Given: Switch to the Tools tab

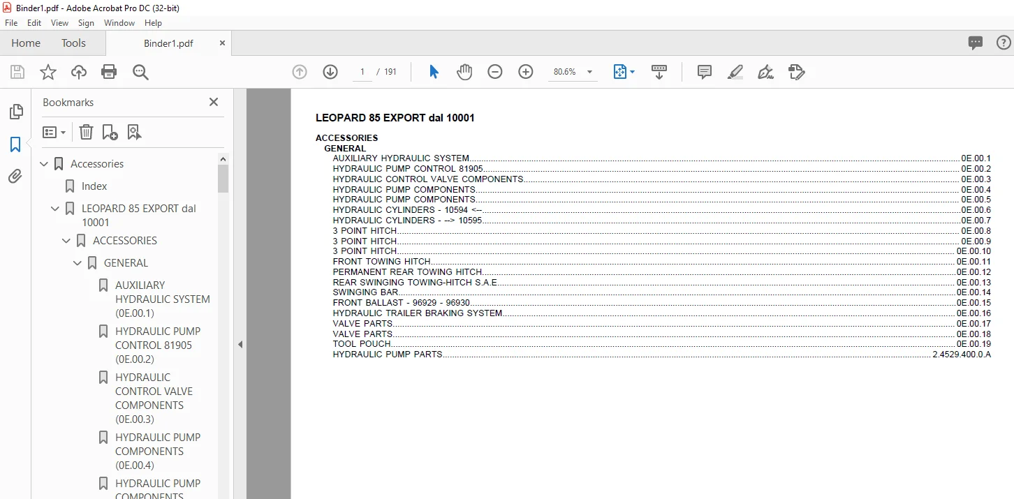Looking at the screenshot, I should [73, 43].
